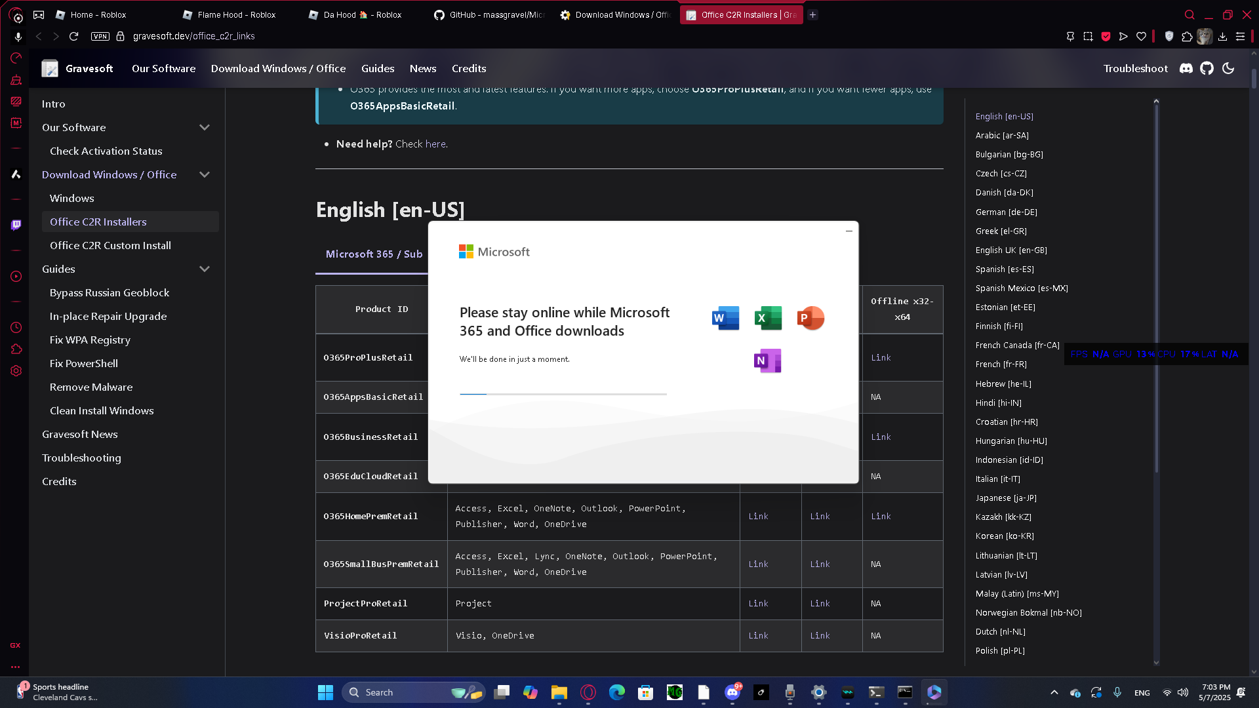Open sidebar settings gear icon

click(x=16, y=371)
